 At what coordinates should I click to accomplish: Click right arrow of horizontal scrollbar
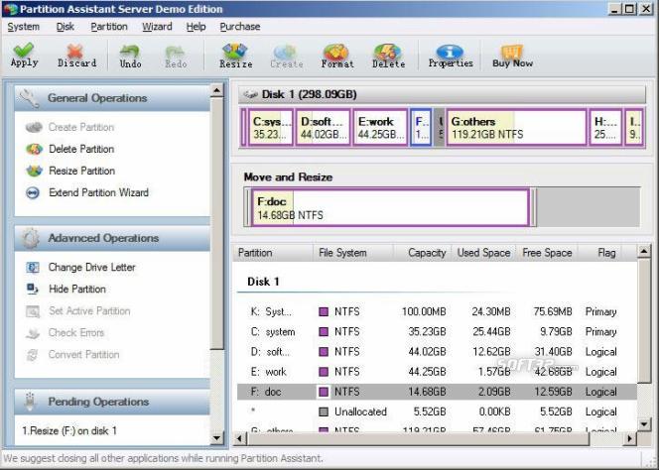(x=629, y=439)
